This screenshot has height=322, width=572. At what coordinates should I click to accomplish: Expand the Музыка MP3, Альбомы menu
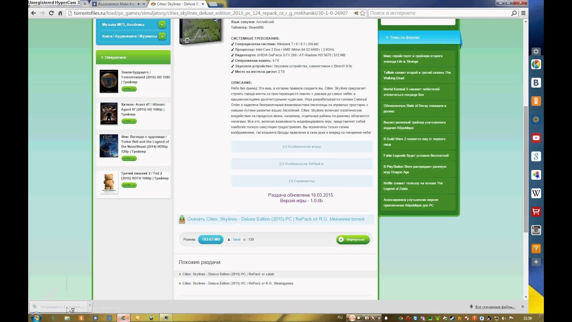pyautogui.click(x=162, y=25)
